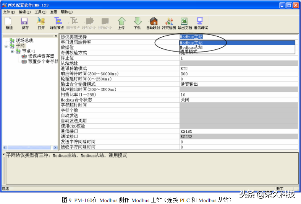The height and width of the screenshot is (204, 301).
Task: Choose Modbus主站 in dropdown list
Action: pyautogui.click(x=237, y=43)
